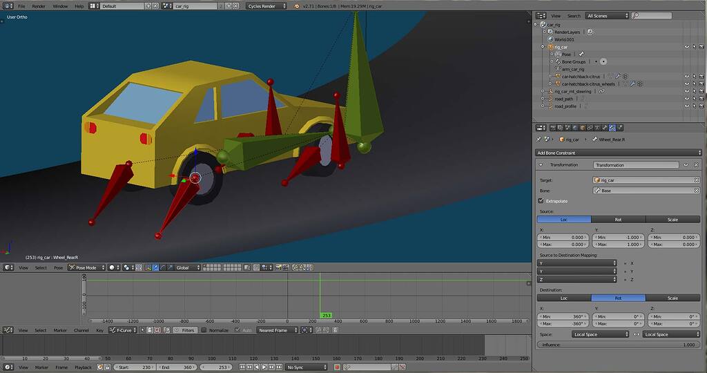Collapse the rig_car tree node
This screenshot has width=707, height=373.
543,47
